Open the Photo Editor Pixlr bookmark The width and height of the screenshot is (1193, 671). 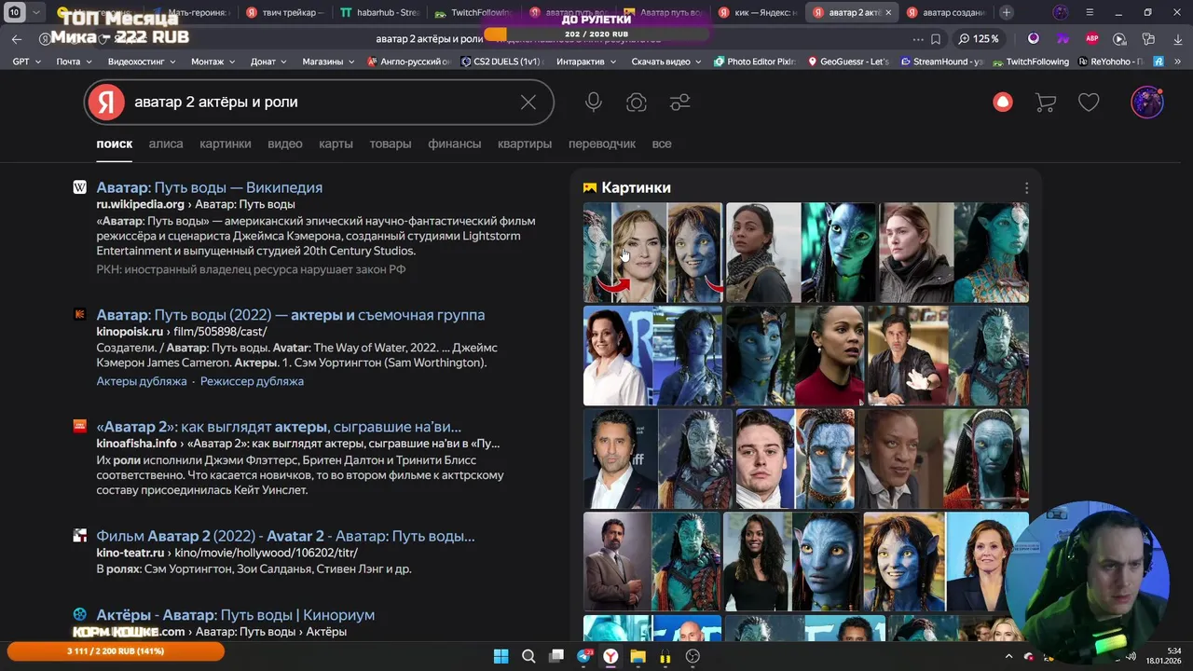[755, 62]
